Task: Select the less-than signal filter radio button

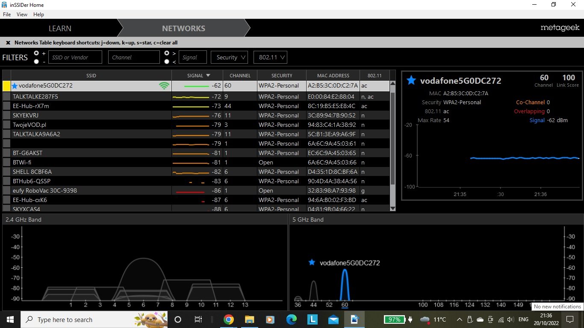Action: click(x=167, y=61)
